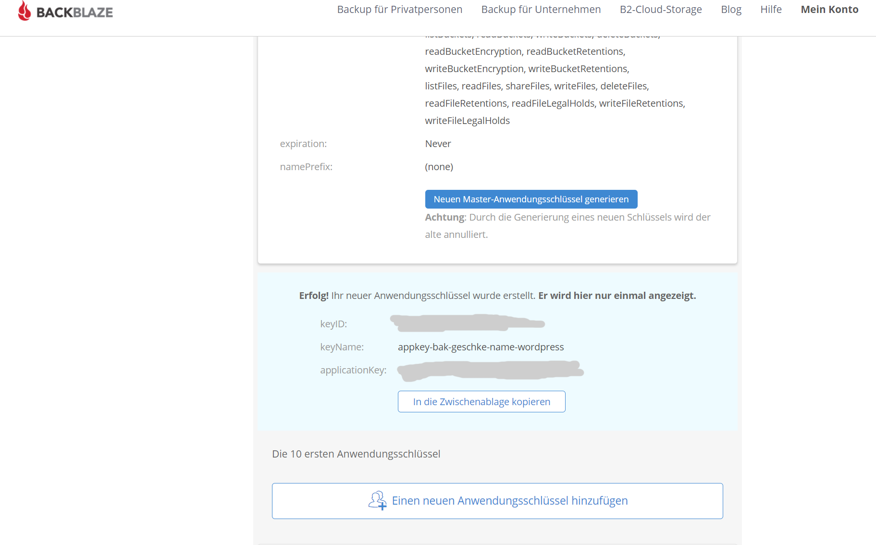Click the add-user icon beside new key text
The width and height of the screenshot is (876, 545).
tap(377, 501)
